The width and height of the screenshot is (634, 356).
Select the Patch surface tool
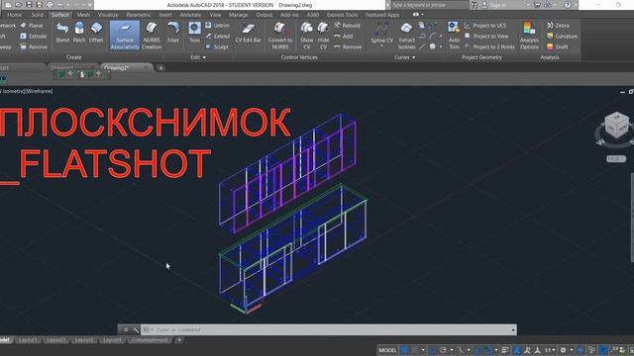79,33
